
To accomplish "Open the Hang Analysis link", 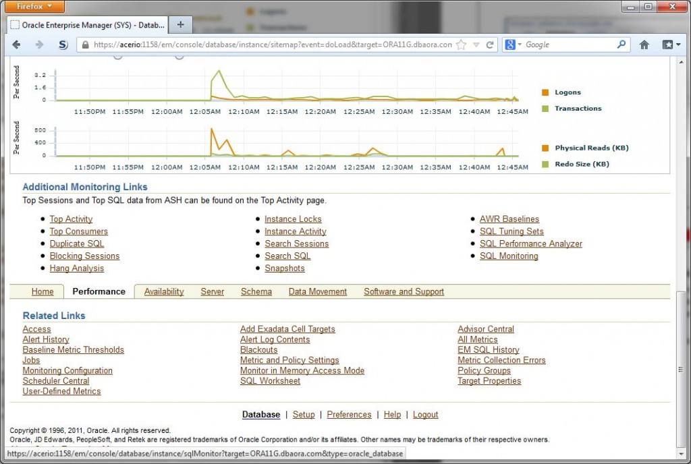I will [x=77, y=268].
